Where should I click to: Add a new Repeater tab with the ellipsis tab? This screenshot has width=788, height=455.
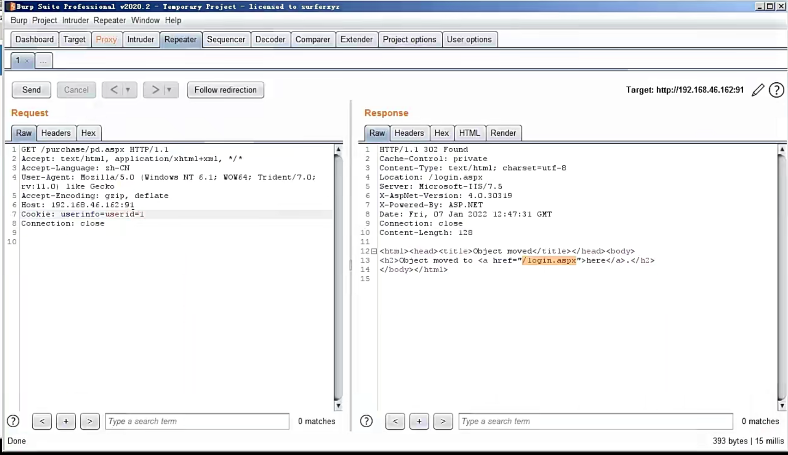point(43,61)
